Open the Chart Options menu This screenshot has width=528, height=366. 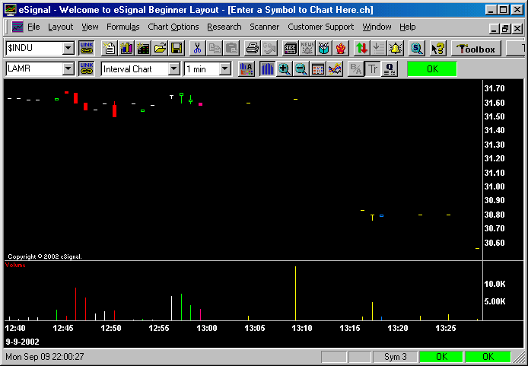point(173,27)
